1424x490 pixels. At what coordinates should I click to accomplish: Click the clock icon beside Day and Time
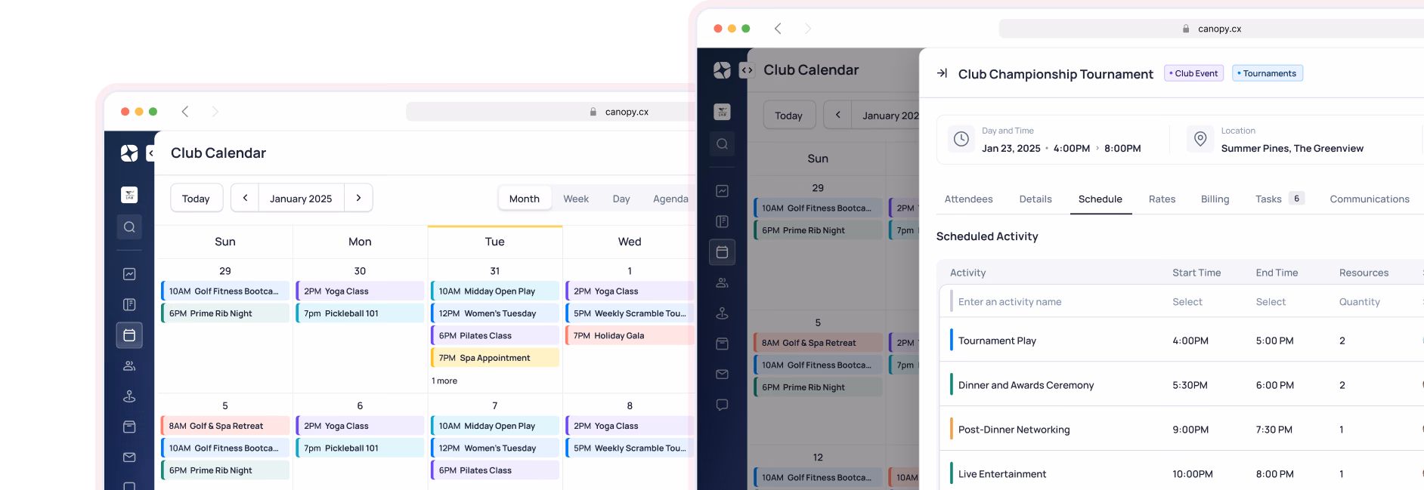[x=961, y=139]
